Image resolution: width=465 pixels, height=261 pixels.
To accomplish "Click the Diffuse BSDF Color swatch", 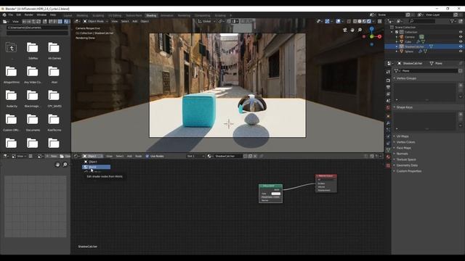I will pos(276,194).
